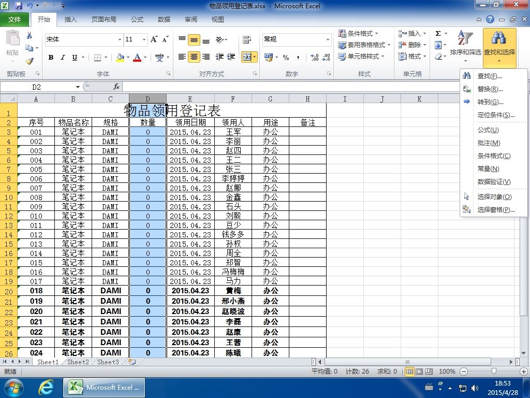The width and height of the screenshot is (530, 398).
Task: Align text left horizontally
Action: point(182,57)
